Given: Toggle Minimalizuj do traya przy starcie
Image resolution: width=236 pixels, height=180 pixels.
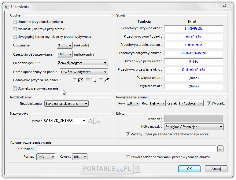Looking at the screenshot, I should pos(15,29).
